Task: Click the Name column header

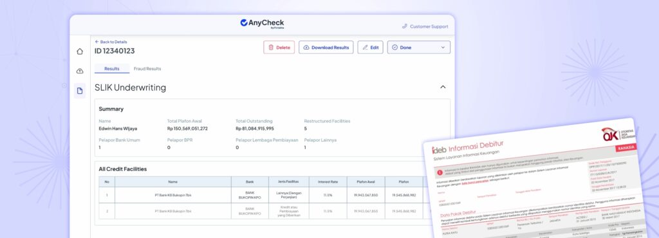Action: click(x=172, y=182)
